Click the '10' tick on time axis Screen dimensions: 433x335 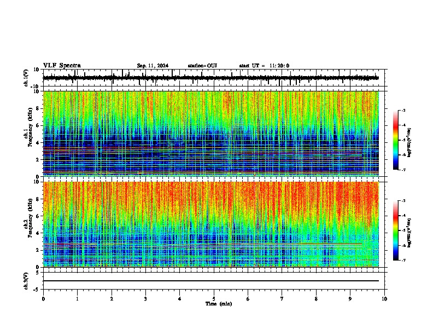pos(384,299)
